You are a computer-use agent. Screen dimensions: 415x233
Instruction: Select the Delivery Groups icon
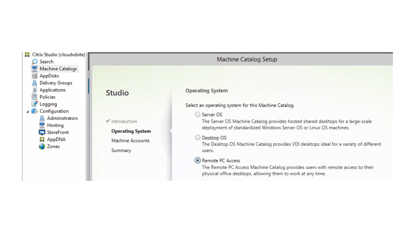point(35,83)
